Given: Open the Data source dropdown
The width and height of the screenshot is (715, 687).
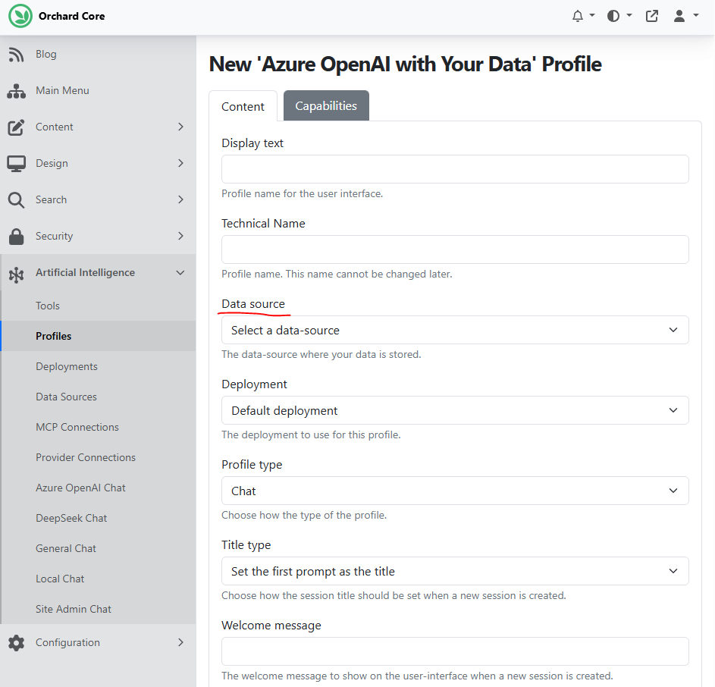Looking at the screenshot, I should click(x=455, y=331).
